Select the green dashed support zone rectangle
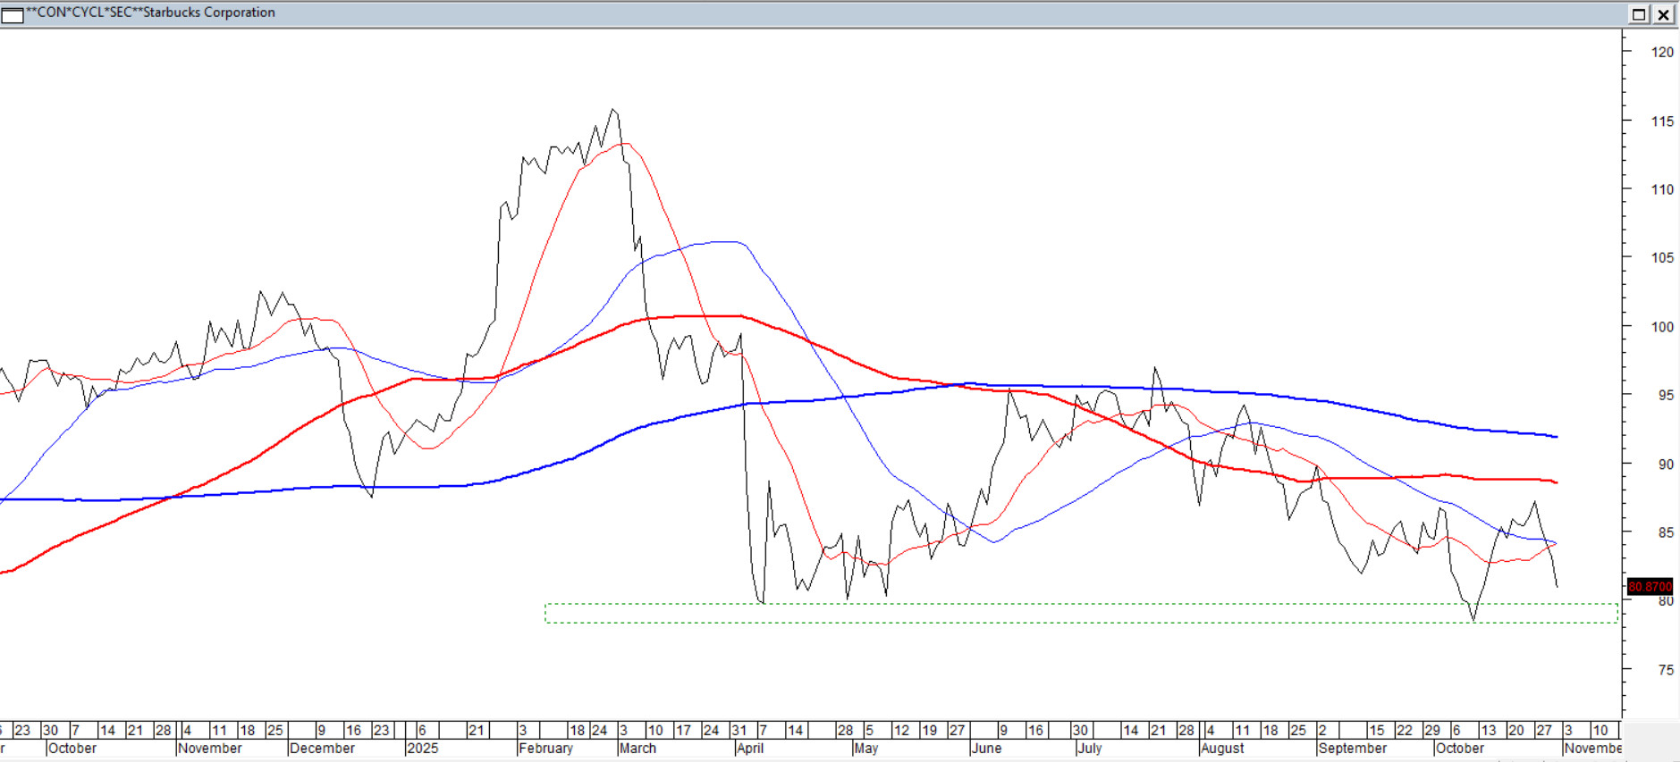 (x=1080, y=613)
